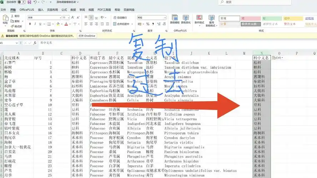Open the Paste Options (Ctrl) dropdown
The width and height of the screenshot is (317, 178).
(277, 58)
